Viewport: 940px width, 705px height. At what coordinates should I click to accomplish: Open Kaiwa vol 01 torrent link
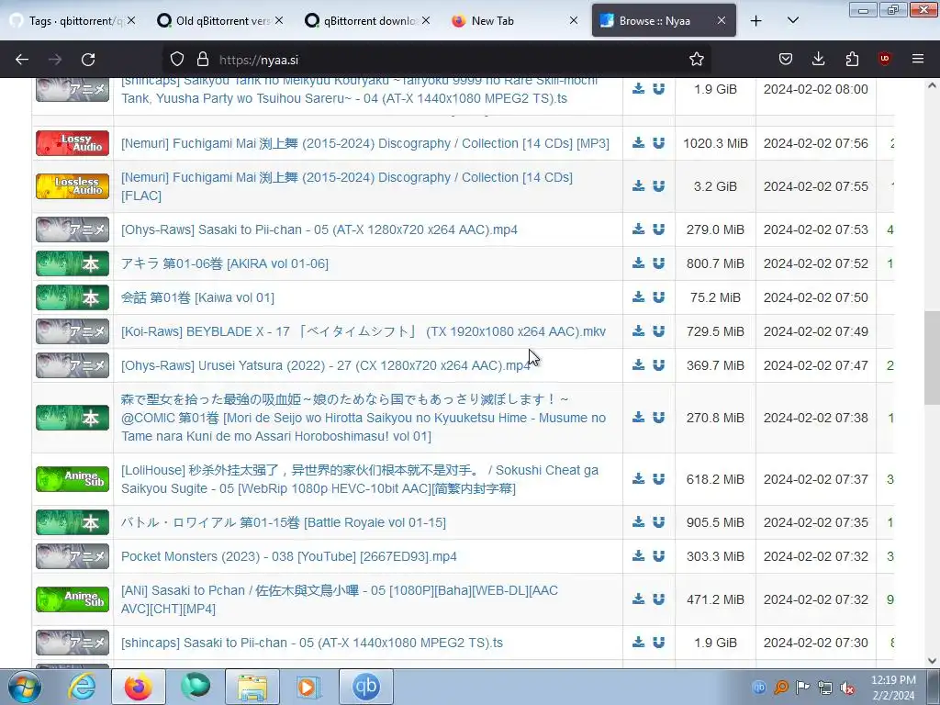click(x=198, y=297)
